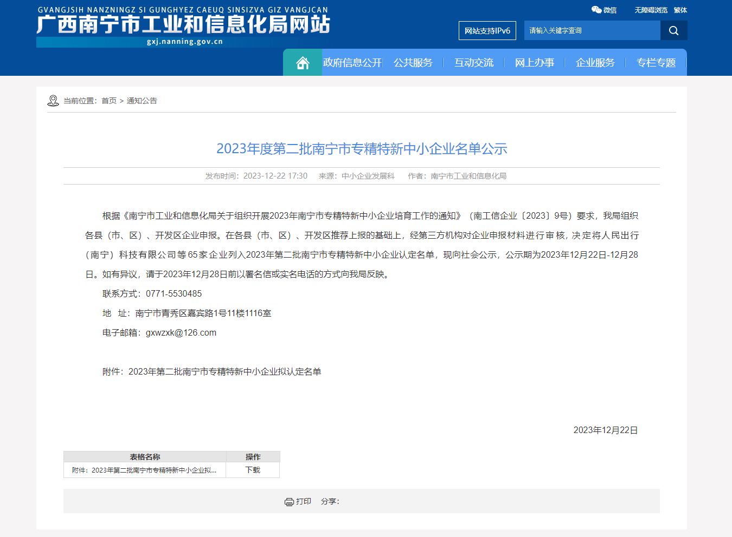Enable 无障碍浏览 accessibility mode
The width and height of the screenshot is (732, 537).
click(651, 10)
